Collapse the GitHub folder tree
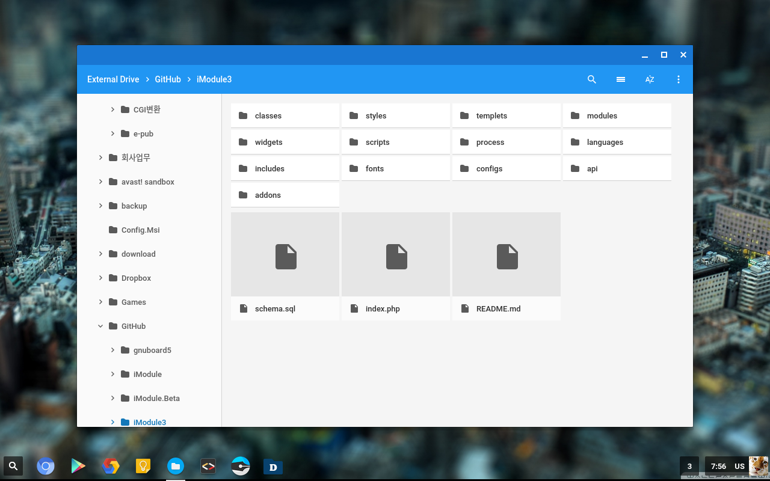This screenshot has height=481, width=770. pyautogui.click(x=100, y=326)
